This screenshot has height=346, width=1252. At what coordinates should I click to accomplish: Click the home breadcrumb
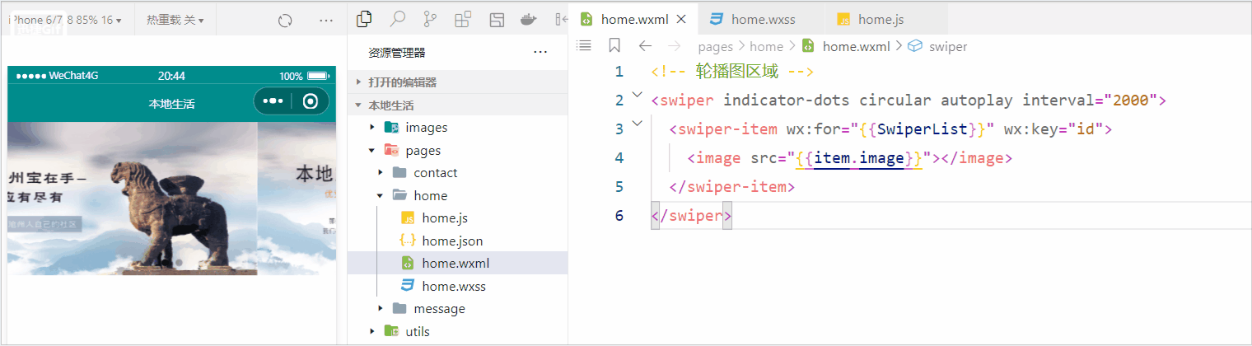(766, 47)
